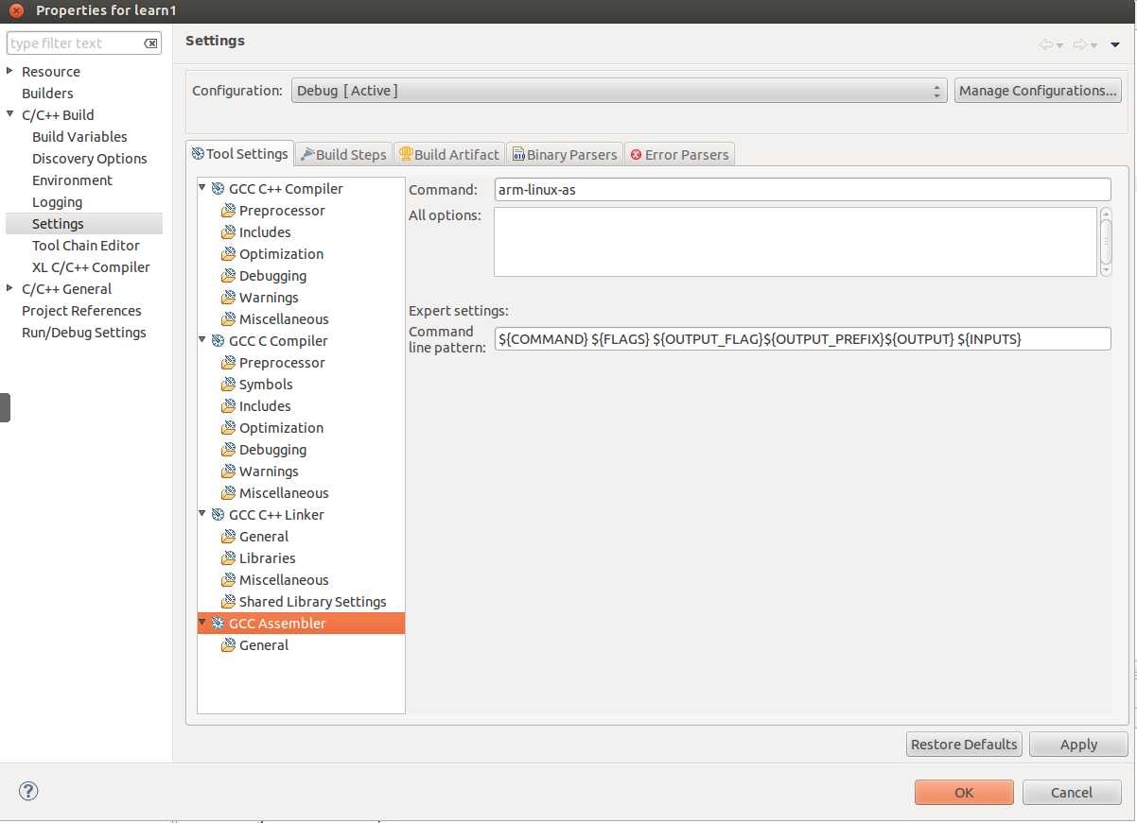The height and width of the screenshot is (823, 1137).
Task: Select XL C/C++ Compiler entry
Action: (x=91, y=267)
